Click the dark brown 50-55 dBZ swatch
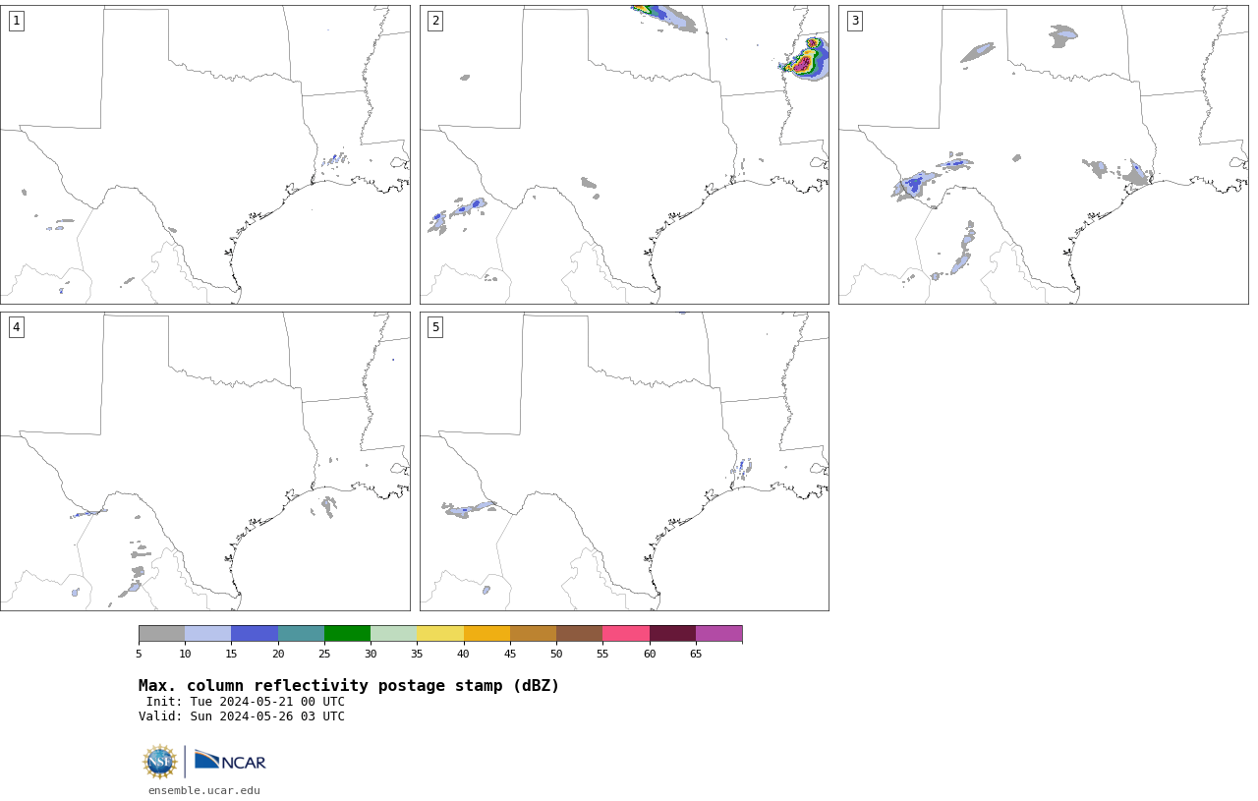The image size is (1258, 801). click(580, 634)
